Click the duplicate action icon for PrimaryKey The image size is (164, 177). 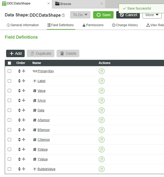pos(101,71)
